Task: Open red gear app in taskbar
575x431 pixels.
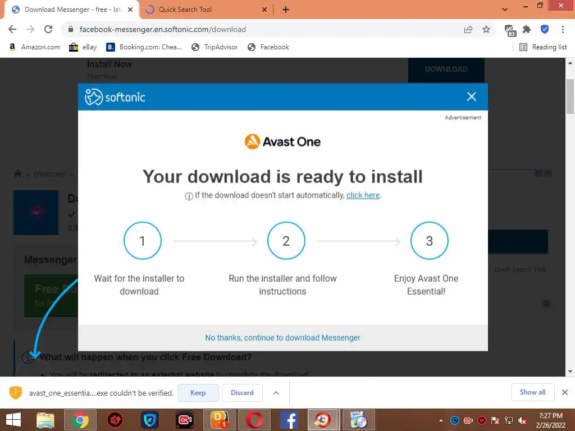Action: pyautogui.click(x=115, y=420)
